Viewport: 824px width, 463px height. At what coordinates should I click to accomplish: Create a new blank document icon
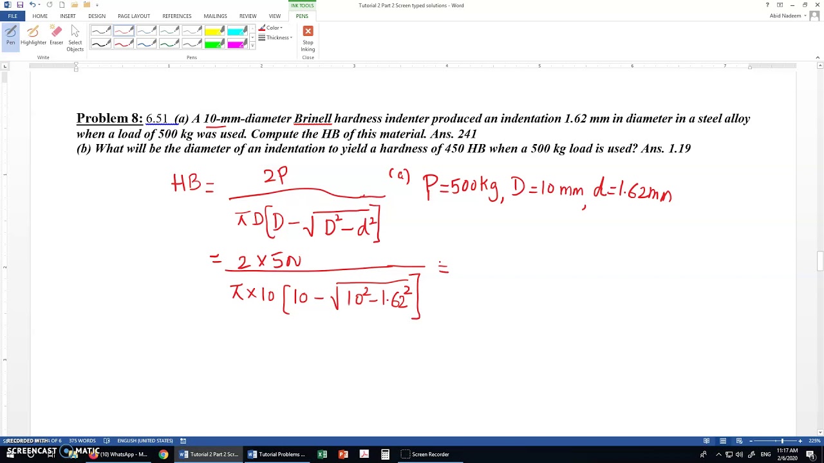point(62,5)
